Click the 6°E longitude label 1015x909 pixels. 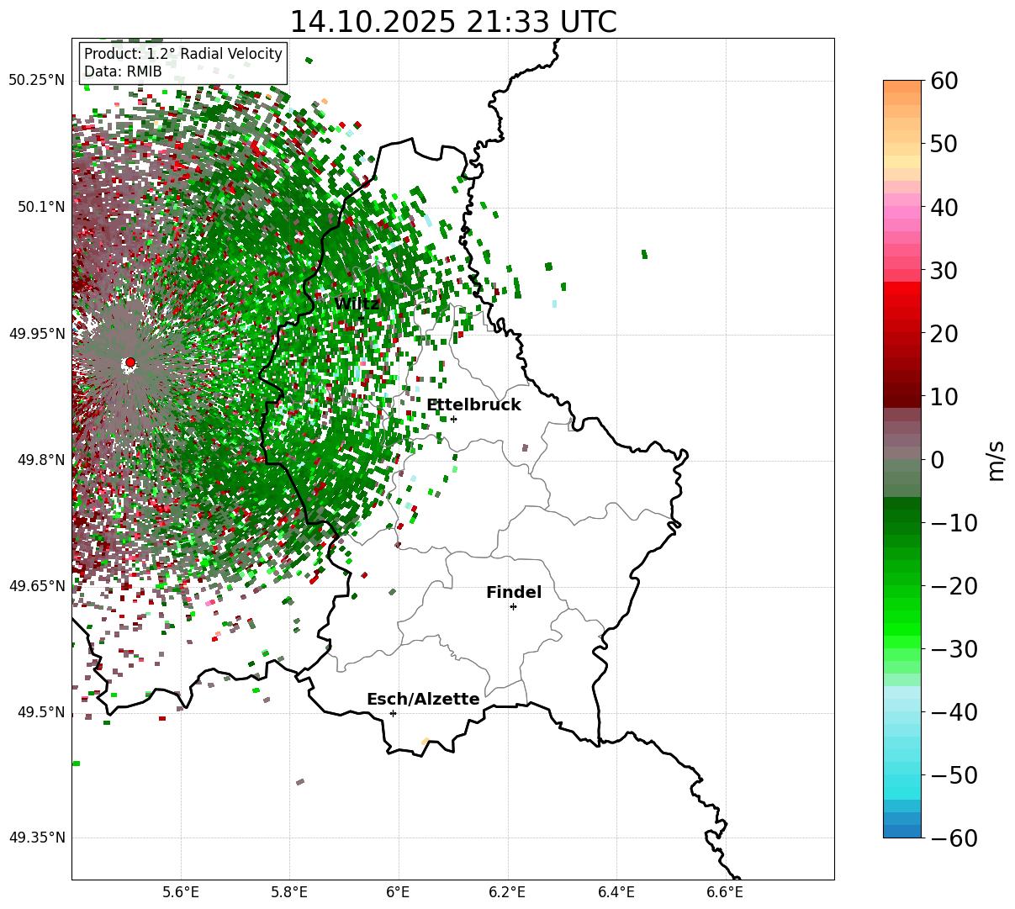click(x=398, y=892)
